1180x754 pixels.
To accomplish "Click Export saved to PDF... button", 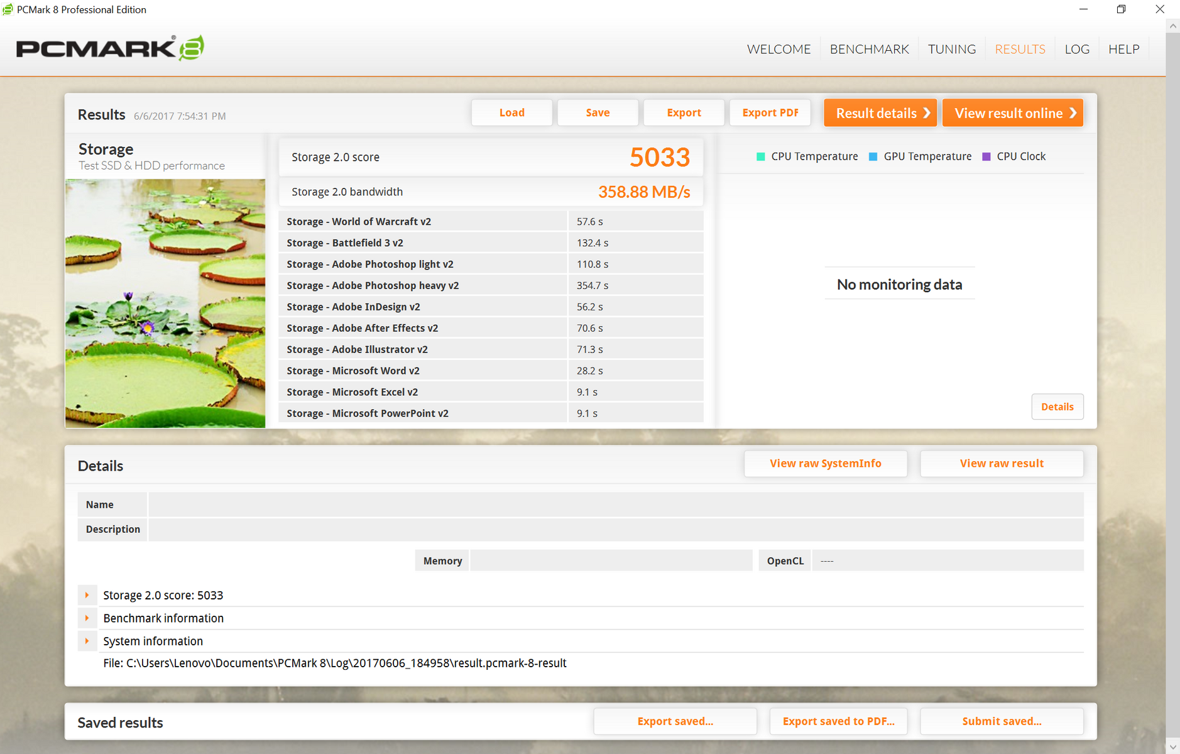I will pyautogui.click(x=839, y=721).
